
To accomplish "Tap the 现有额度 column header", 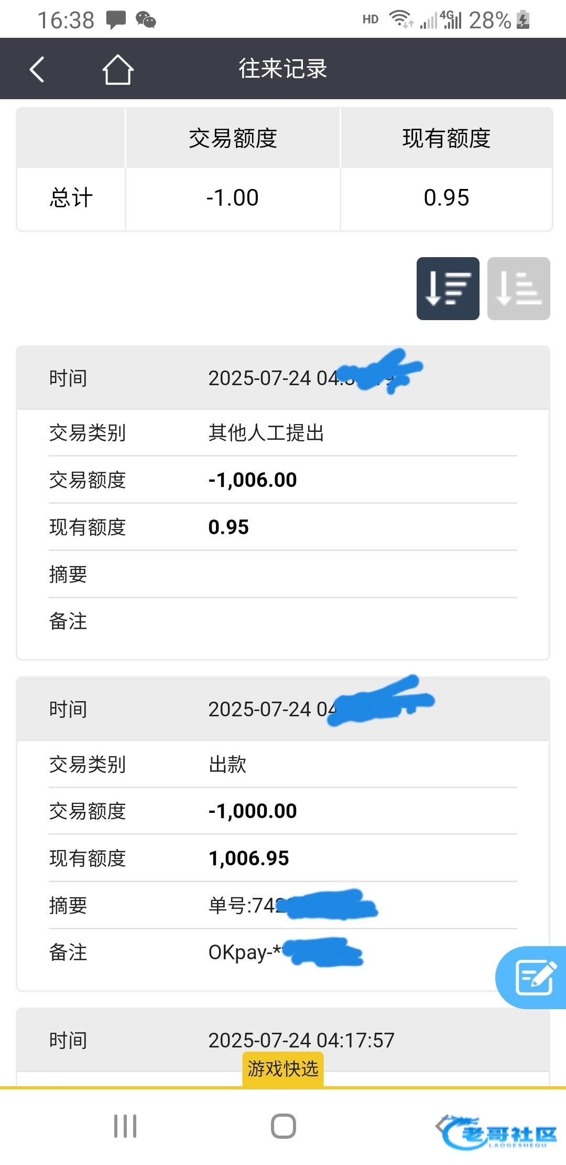I will [446, 139].
